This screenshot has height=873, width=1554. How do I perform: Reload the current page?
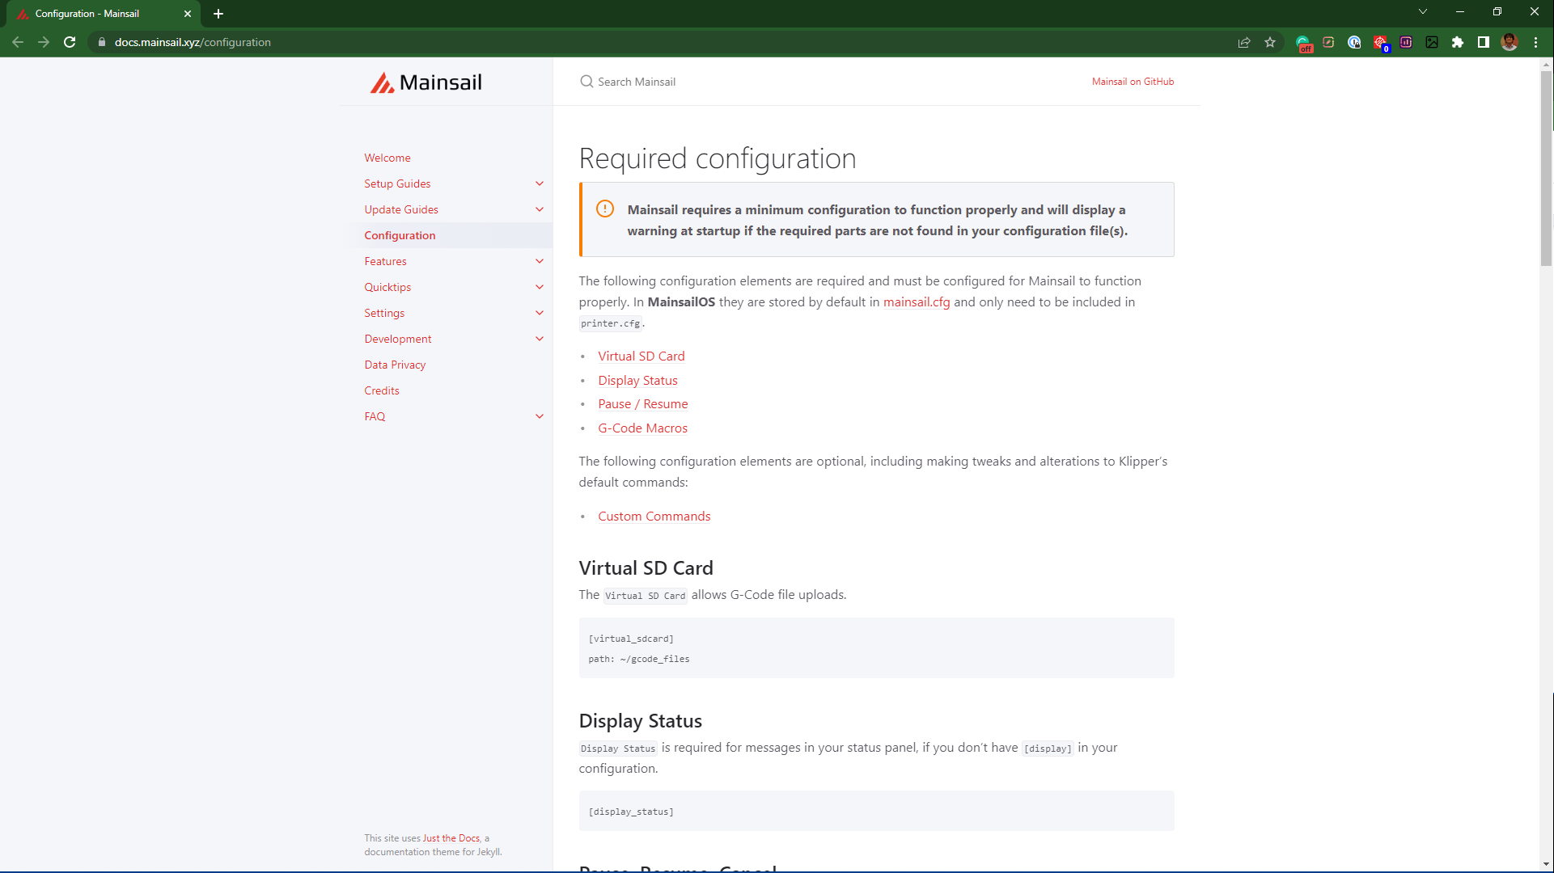tap(70, 42)
